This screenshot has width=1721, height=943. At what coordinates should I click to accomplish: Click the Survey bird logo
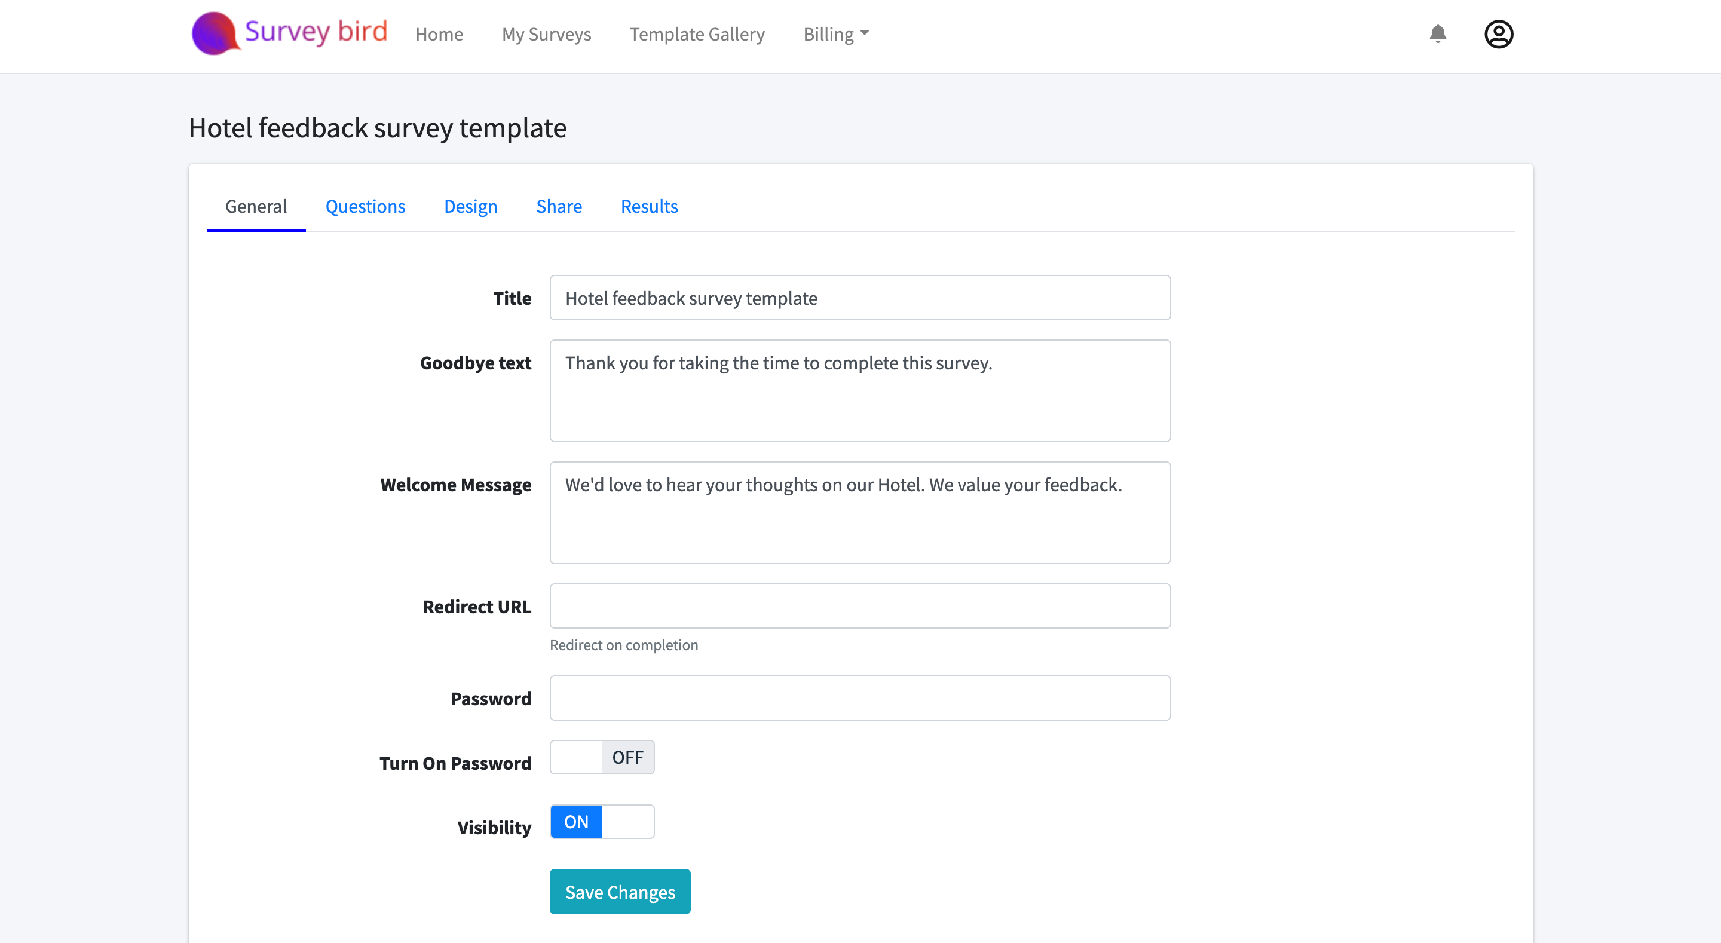pos(289,33)
